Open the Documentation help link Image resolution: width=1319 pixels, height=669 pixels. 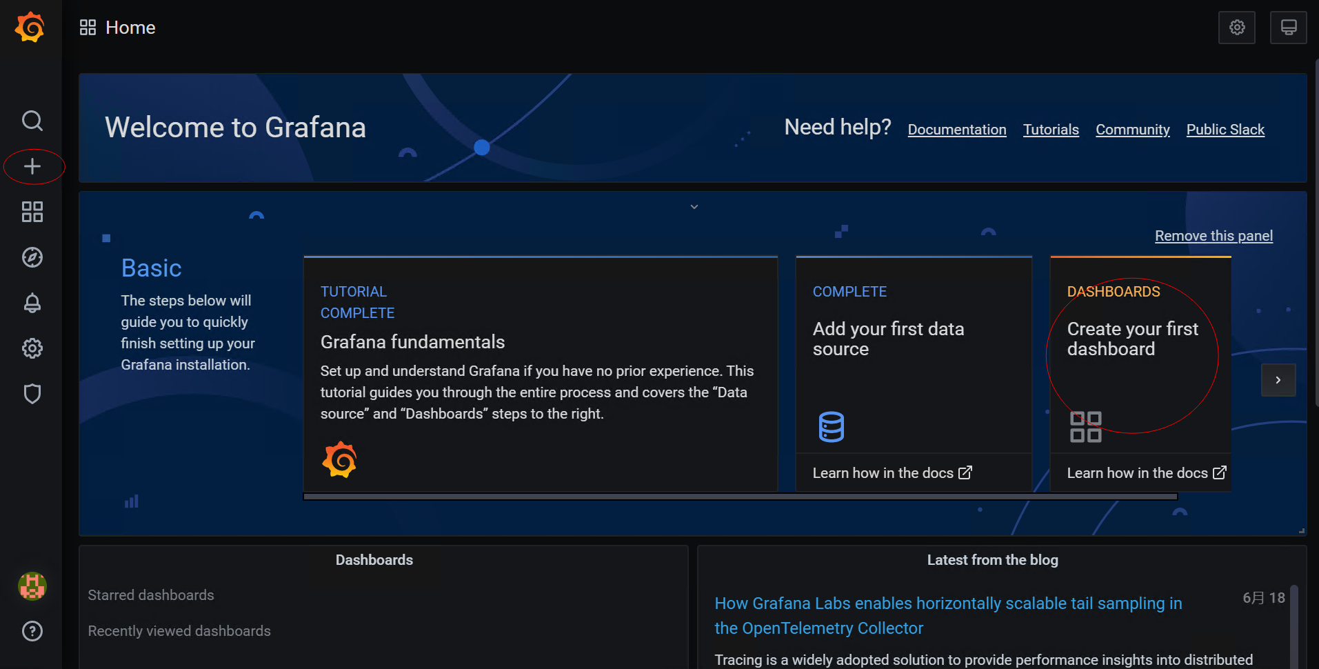[x=956, y=130]
